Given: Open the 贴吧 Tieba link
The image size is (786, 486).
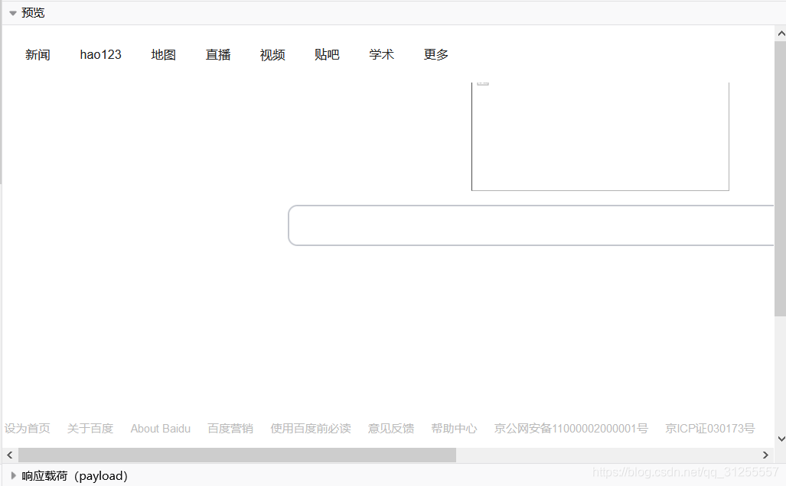Looking at the screenshot, I should click(x=326, y=54).
